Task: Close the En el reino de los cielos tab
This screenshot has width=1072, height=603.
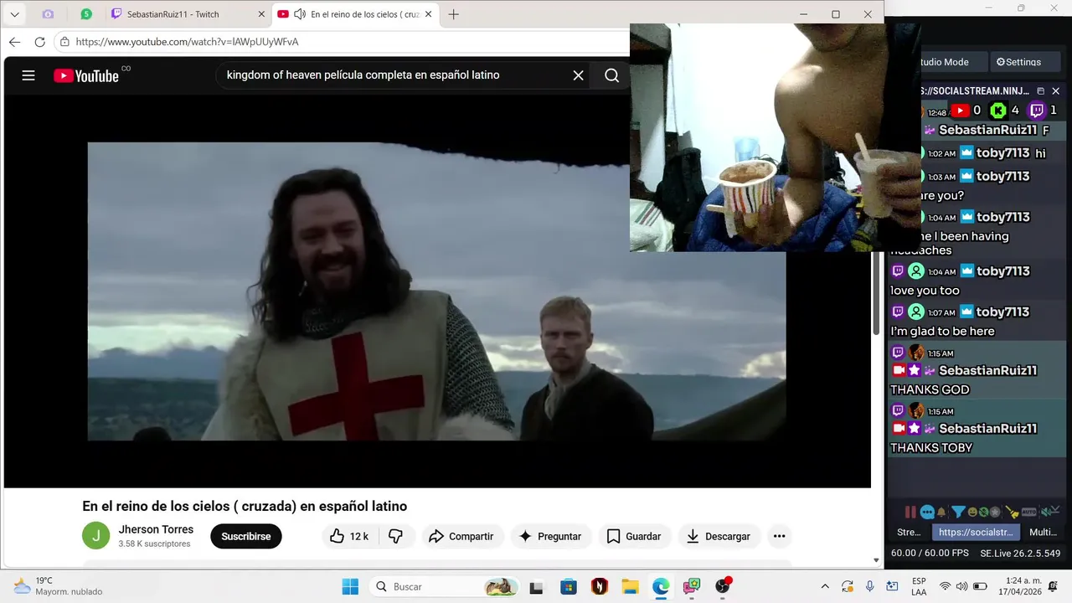Action: pyautogui.click(x=429, y=14)
